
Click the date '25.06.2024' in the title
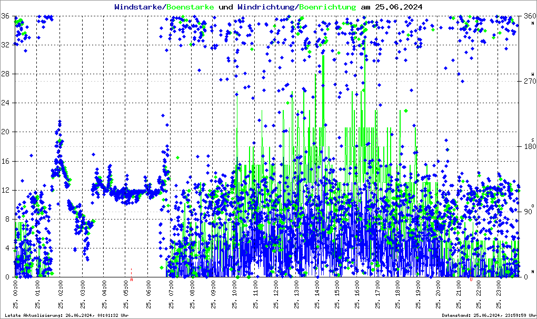(399, 7)
